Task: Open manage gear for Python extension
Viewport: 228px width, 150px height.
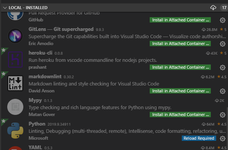Action: pos(223,139)
